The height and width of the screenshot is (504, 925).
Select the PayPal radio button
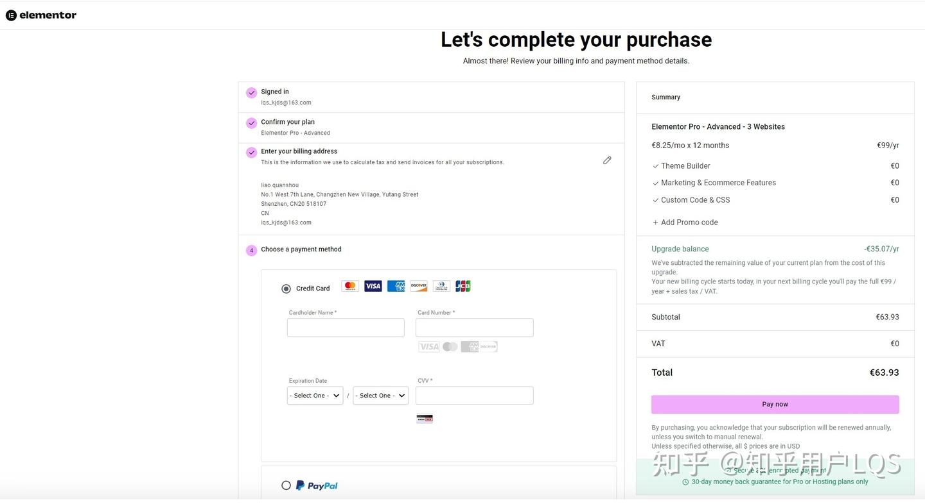pyautogui.click(x=286, y=485)
